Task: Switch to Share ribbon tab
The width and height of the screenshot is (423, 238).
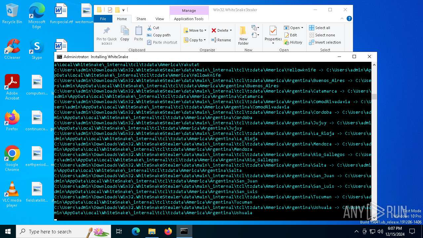Action: (x=141, y=19)
